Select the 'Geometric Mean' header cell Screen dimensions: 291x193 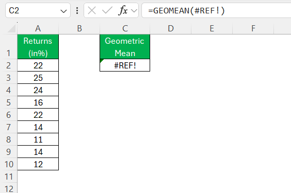click(x=125, y=47)
